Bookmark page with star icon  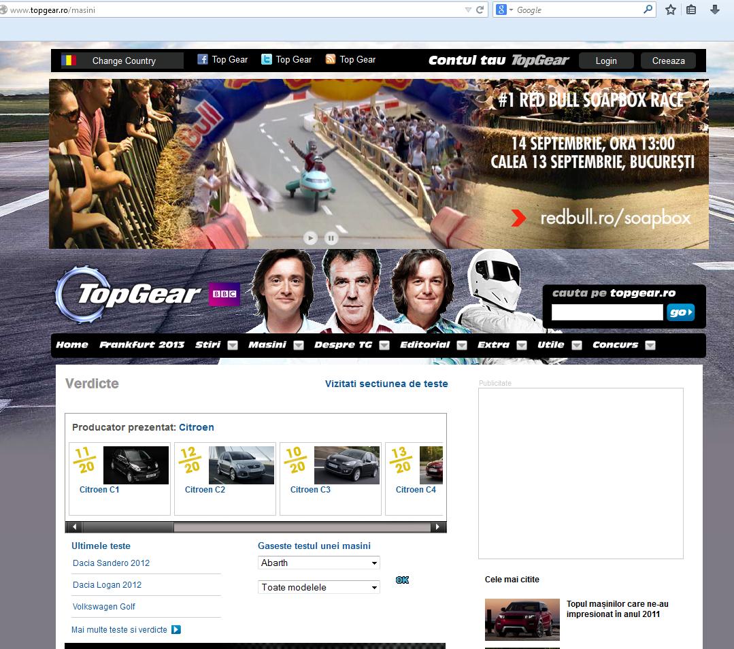pos(671,10)
